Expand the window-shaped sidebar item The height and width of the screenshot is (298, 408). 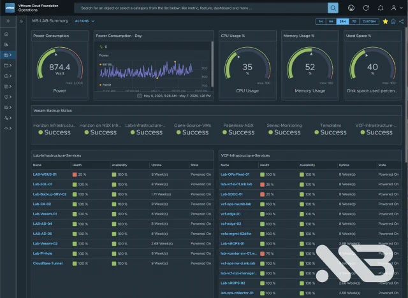click(x=8, y=66)
